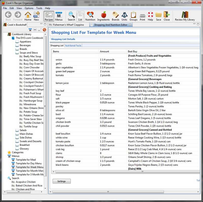Open the Main Dishes chapter

click(26, 134)
